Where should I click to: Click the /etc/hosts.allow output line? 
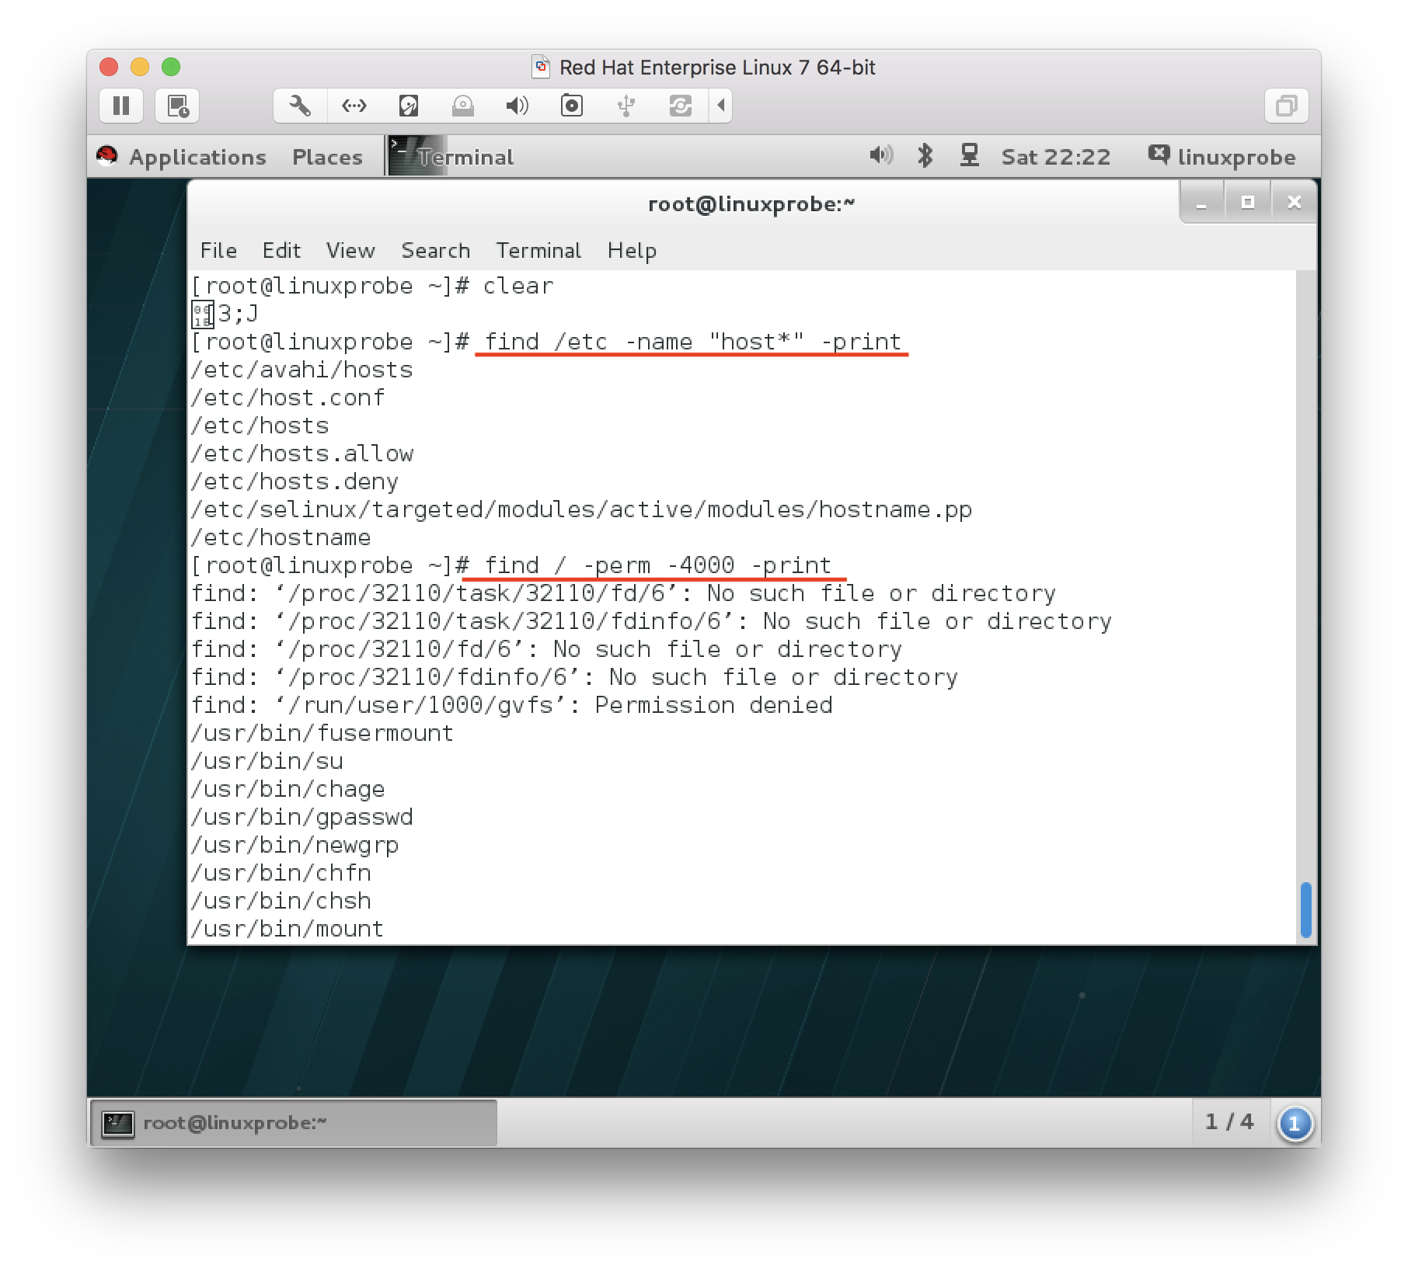pyautogui.click(x=303, y=454)
